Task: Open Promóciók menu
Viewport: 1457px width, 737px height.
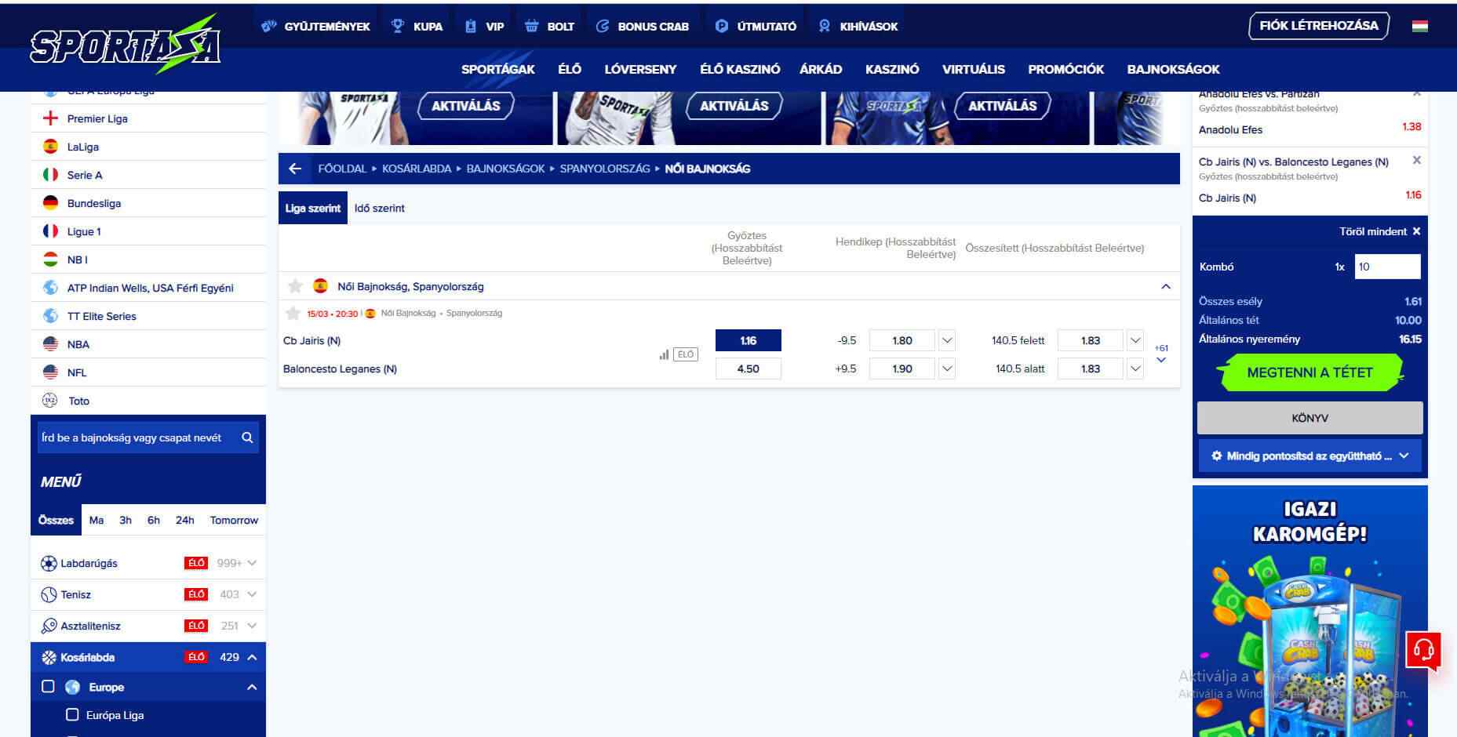Action: tap(1065, 69)
